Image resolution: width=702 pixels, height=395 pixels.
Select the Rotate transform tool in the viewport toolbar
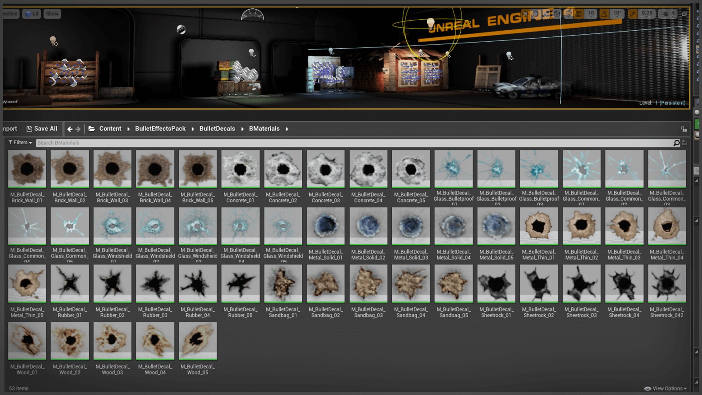coord(535,14)
